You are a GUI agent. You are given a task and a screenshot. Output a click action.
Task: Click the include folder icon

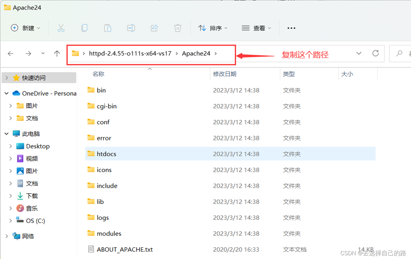coord(91,185)
